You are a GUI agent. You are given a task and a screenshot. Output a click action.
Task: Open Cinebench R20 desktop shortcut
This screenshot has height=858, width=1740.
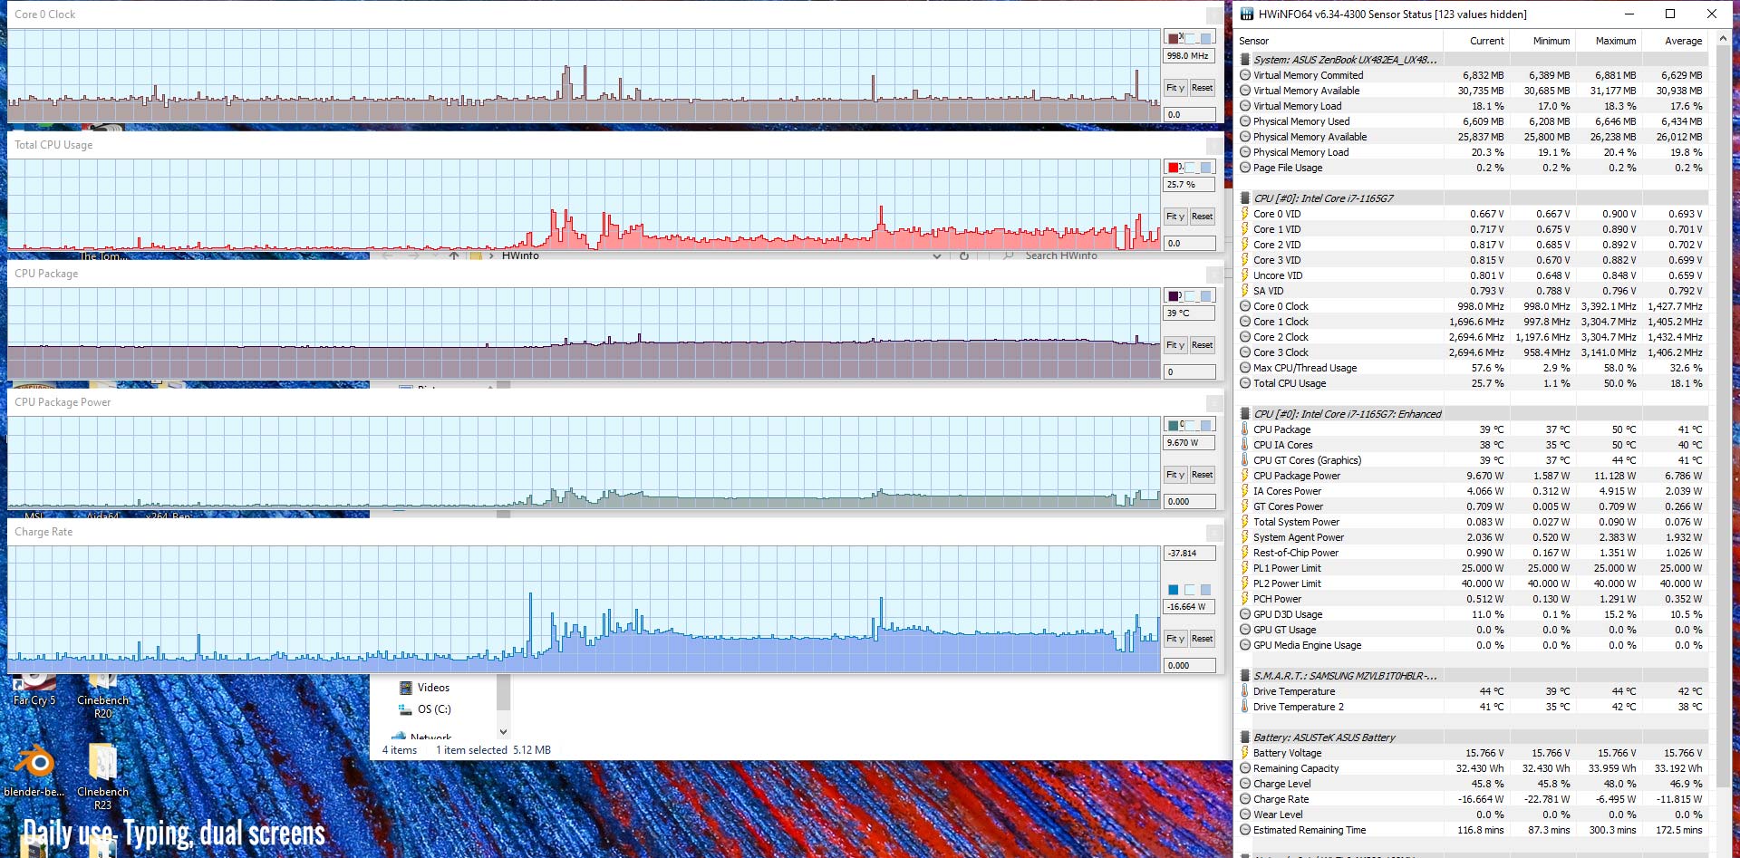(x=102, y=696)
